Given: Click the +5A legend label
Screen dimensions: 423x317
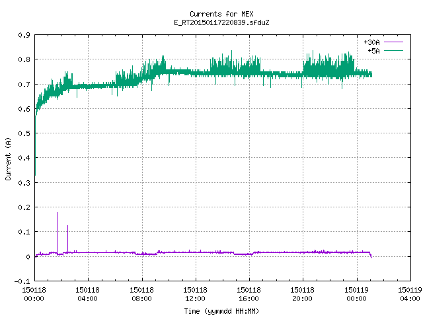Looking at the screenshot, I should [373, 51].
